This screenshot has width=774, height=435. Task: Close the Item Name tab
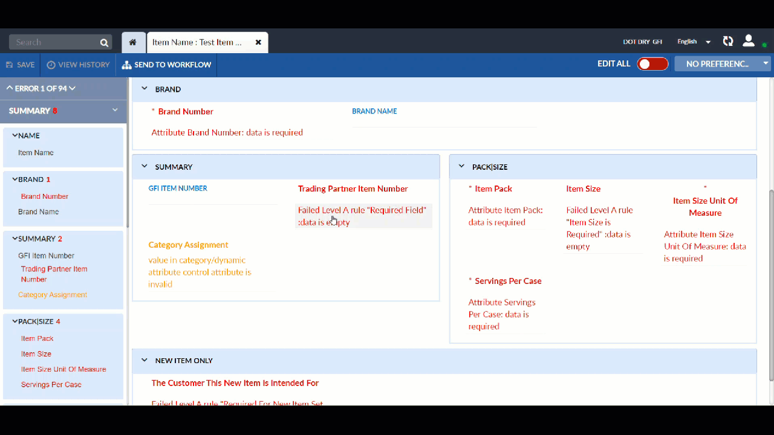click(x=258, y=42)
